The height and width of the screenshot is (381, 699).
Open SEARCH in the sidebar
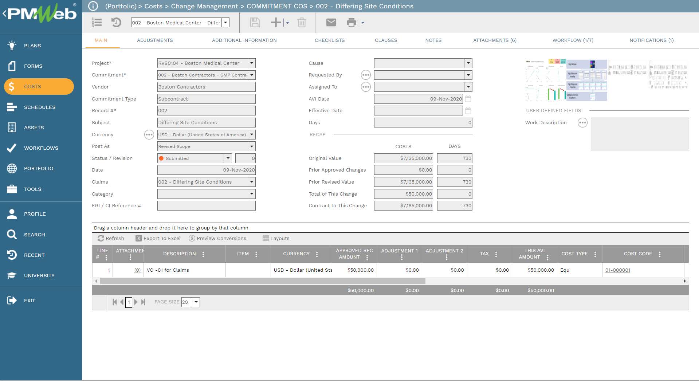click(x=35, y=235)
